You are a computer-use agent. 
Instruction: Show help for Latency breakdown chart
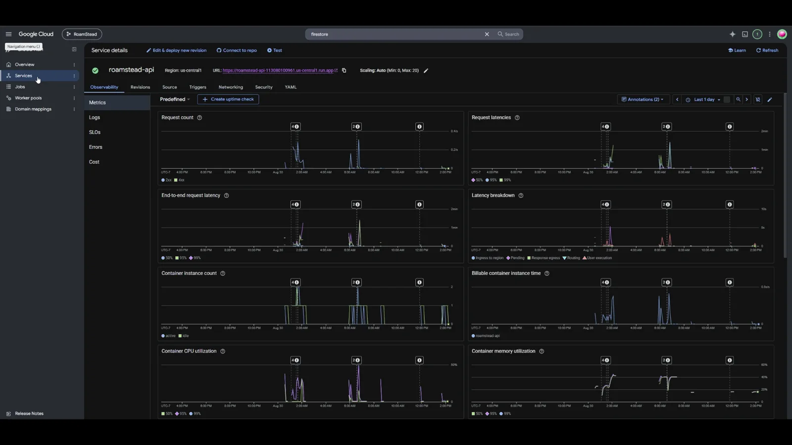(x=521, y=195)
